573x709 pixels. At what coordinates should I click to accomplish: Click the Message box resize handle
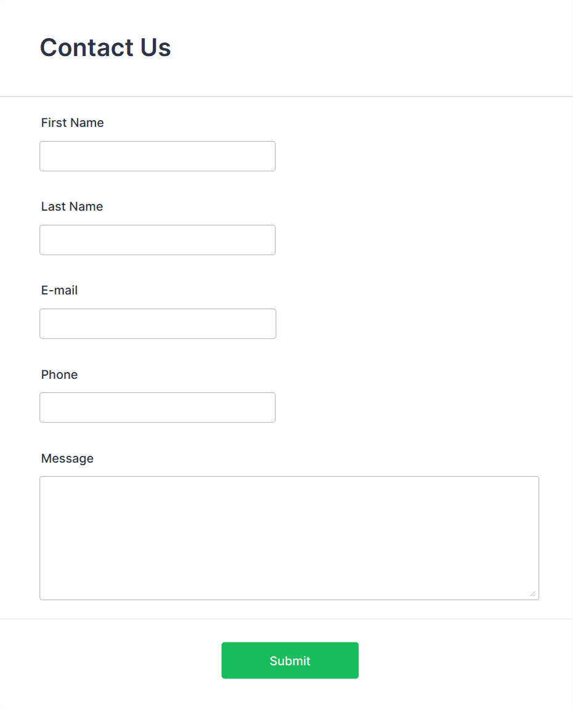coord(532,594)
